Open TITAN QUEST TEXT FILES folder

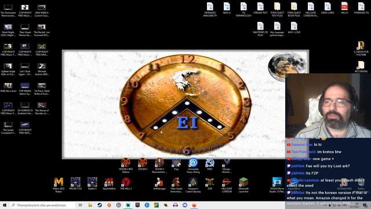pyautogui.click(x=277, y=9)
